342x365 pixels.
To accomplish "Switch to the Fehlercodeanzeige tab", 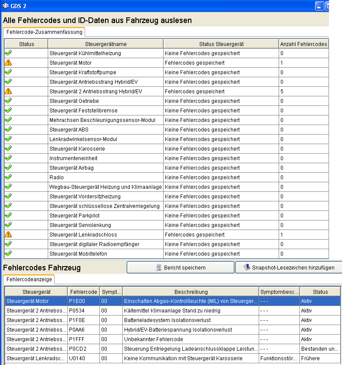I will 29,280.
